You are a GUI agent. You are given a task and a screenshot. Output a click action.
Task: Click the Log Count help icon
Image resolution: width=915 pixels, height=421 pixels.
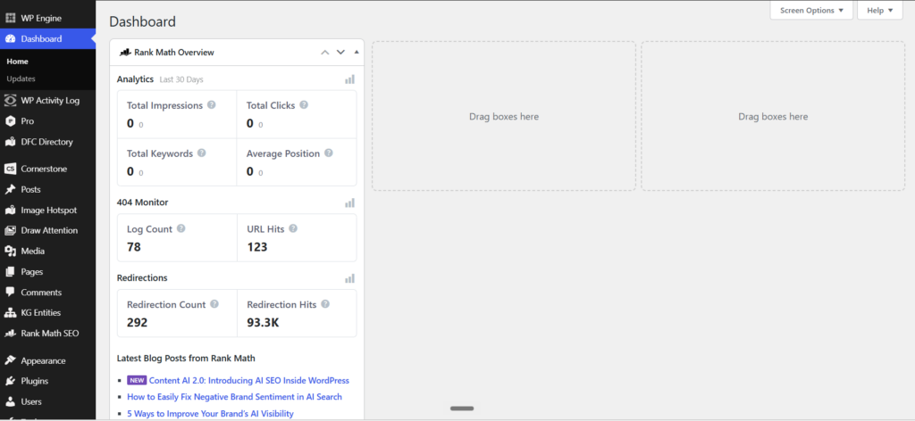click(180, 229)
